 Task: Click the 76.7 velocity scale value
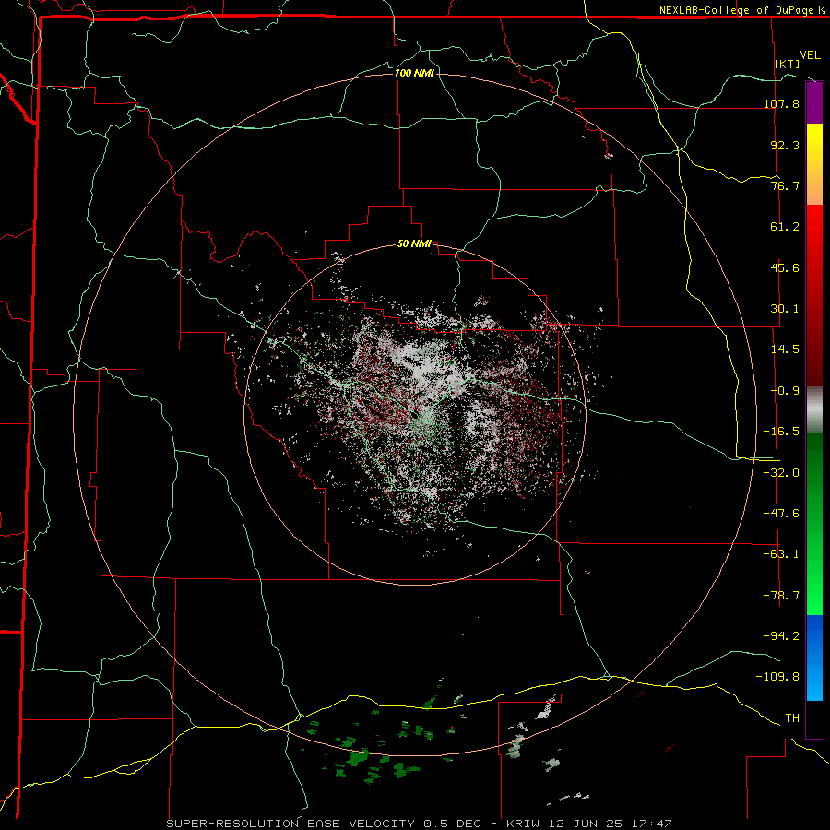(x=785, y=185)
